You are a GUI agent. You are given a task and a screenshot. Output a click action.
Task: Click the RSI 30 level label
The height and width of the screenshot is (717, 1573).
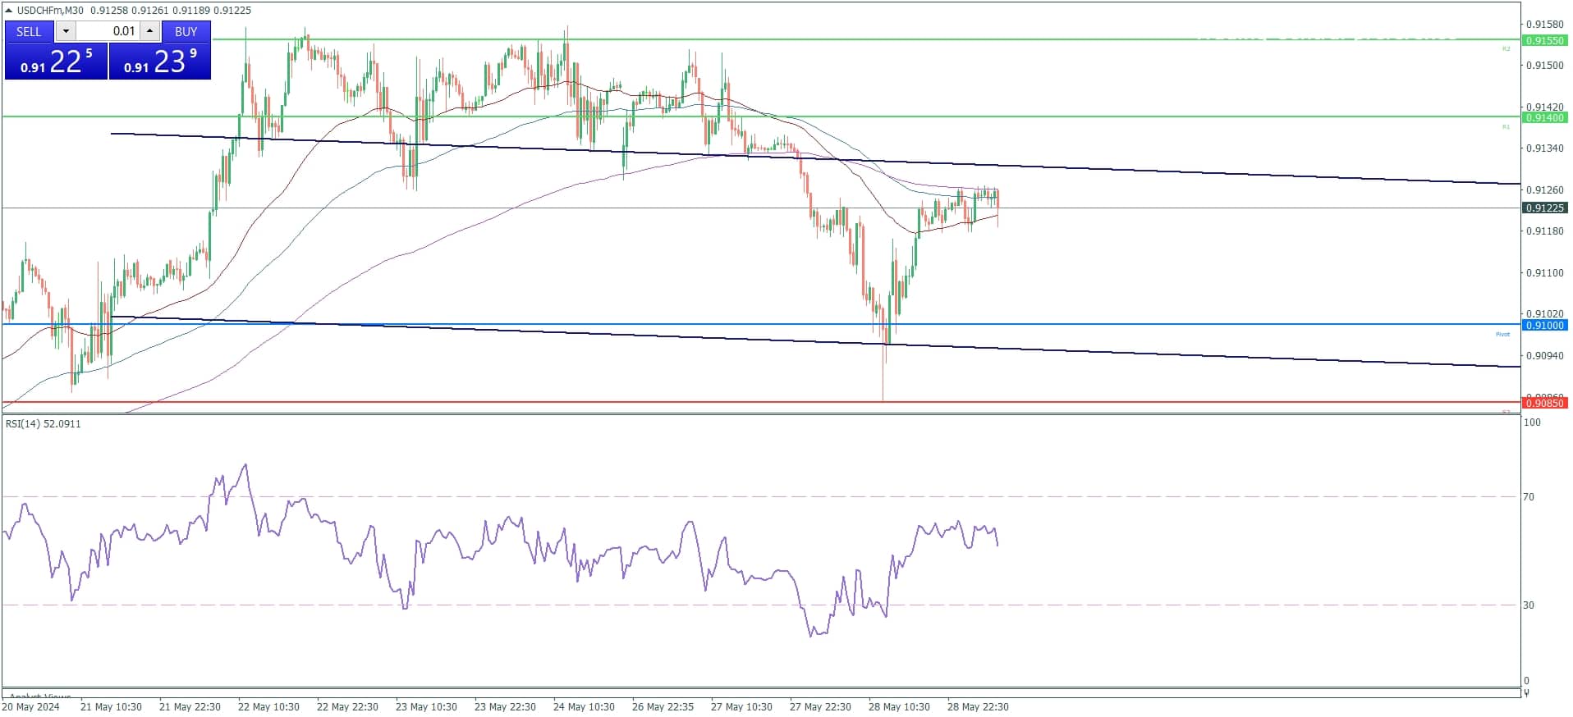click(1529, 605)
